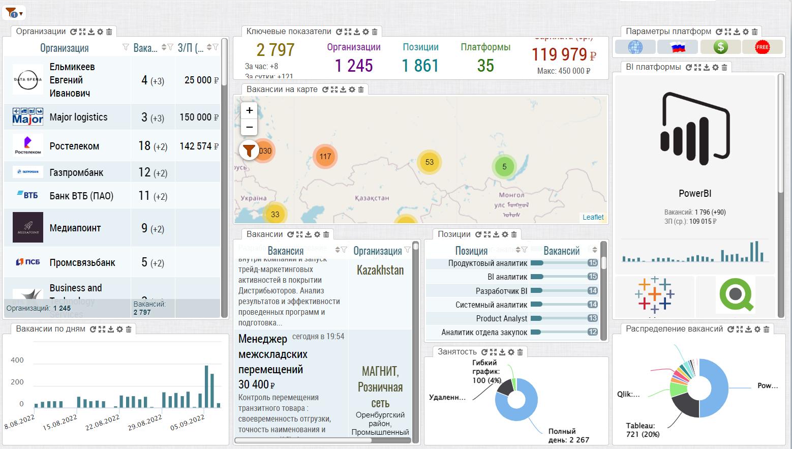Refresh the Организации panel
This screenshot has height=449, width=792.
coord(73,32)
